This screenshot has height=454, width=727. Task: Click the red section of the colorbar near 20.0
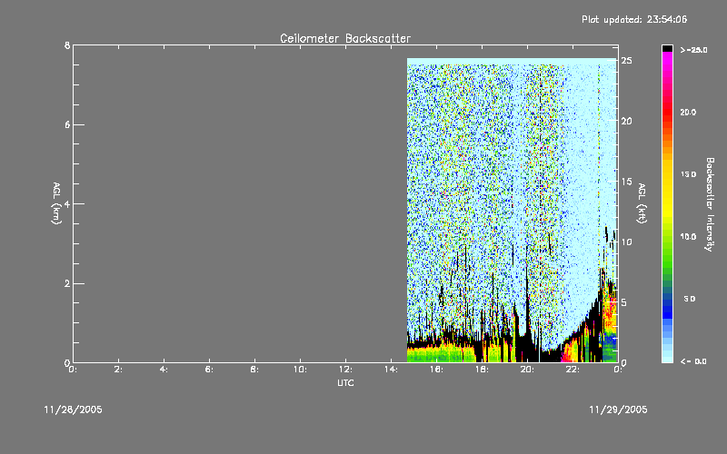pyautogui.click(x=667, y=111)
